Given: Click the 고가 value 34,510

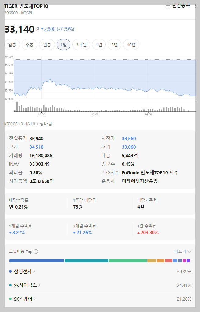Looking at the screenshot, I should click(36, 147).
